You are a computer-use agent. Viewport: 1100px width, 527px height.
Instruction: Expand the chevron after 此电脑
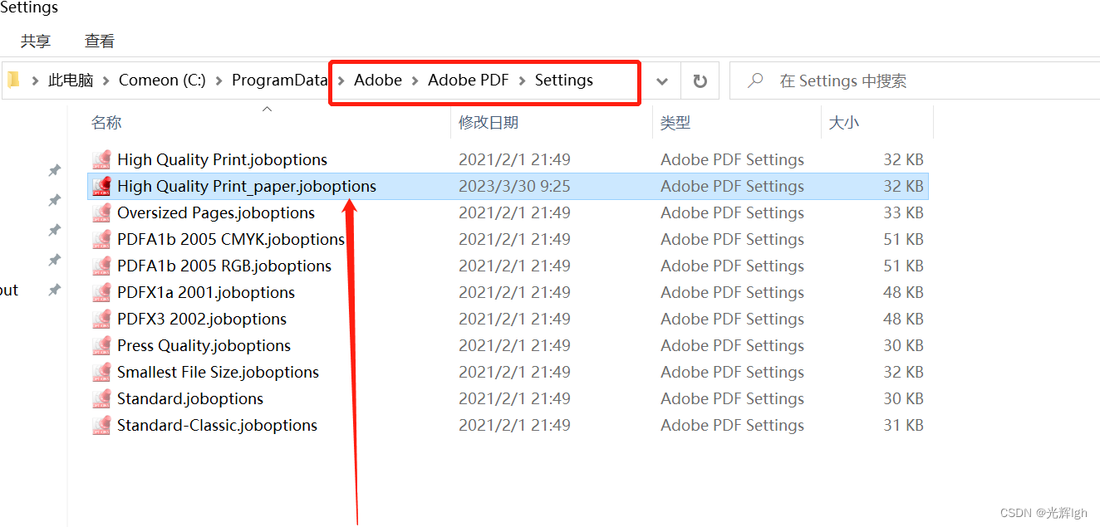tap(106, 81)
